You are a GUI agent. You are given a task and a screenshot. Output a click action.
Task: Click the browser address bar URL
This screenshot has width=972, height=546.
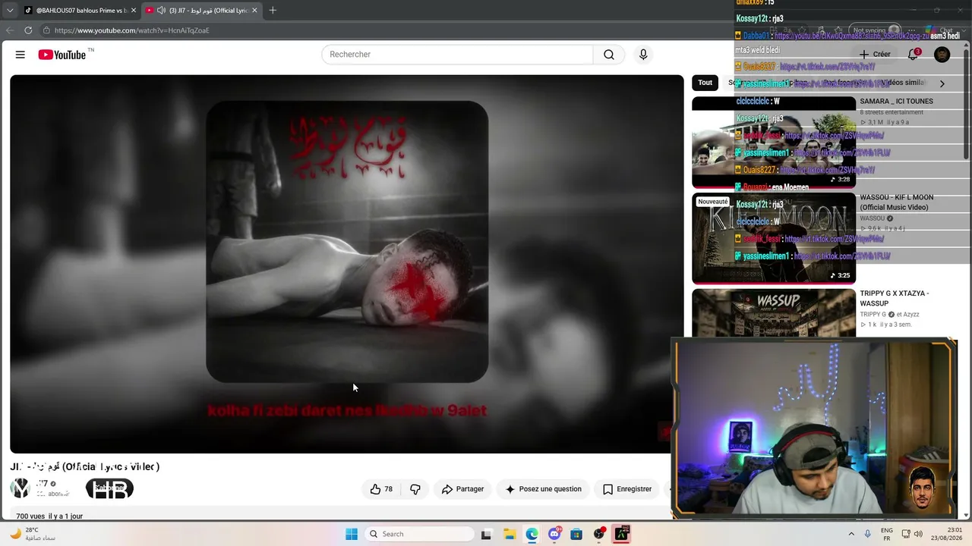click(132, 30)
